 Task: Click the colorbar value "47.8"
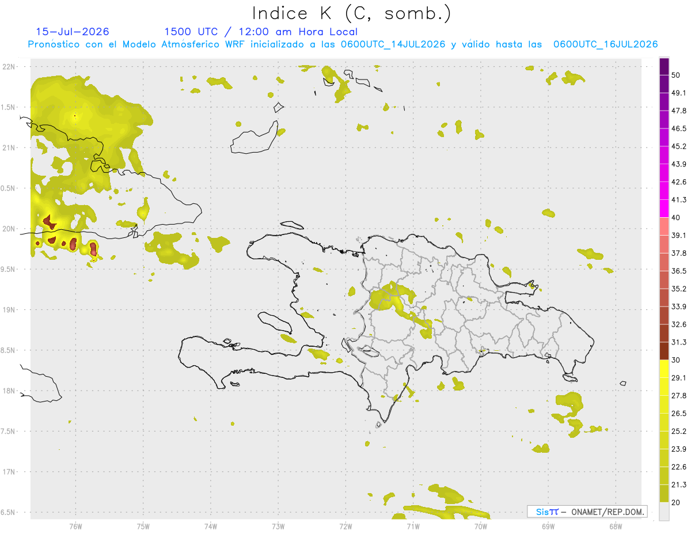point(679,111)
